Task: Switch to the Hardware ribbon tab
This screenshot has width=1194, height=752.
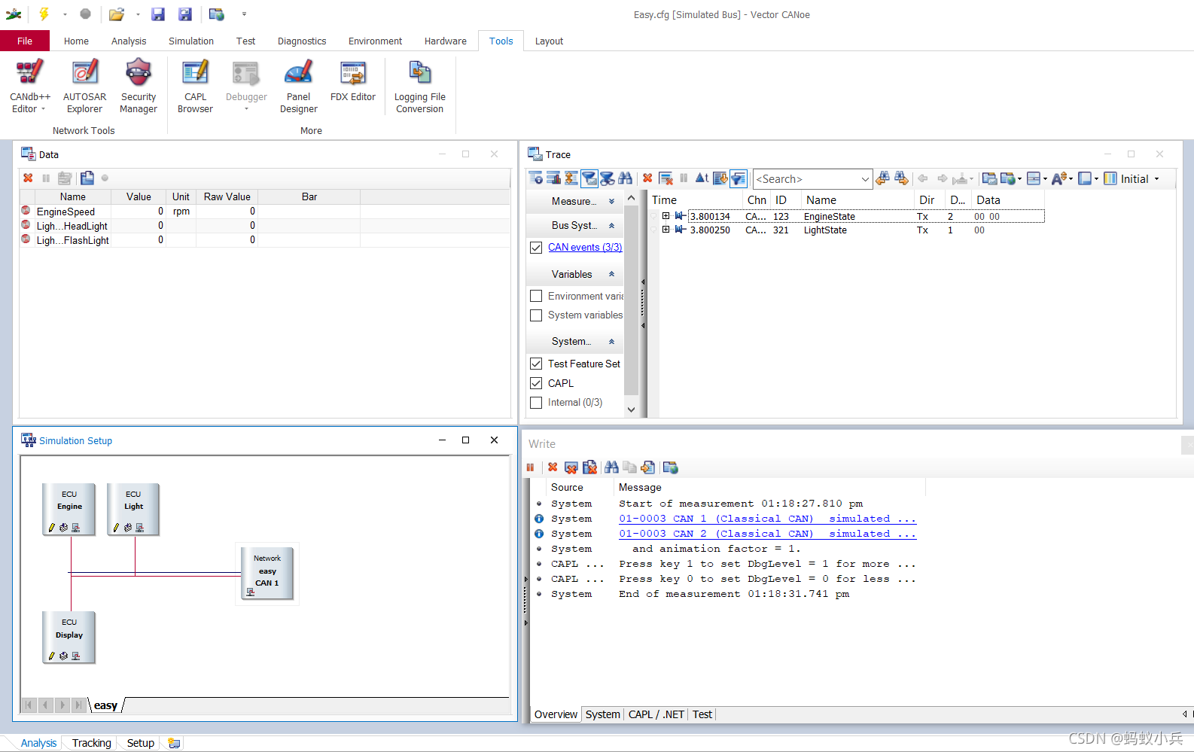Action: 446,41
